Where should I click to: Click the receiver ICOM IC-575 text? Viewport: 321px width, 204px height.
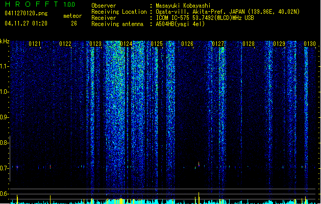click(x=205, y=18)
